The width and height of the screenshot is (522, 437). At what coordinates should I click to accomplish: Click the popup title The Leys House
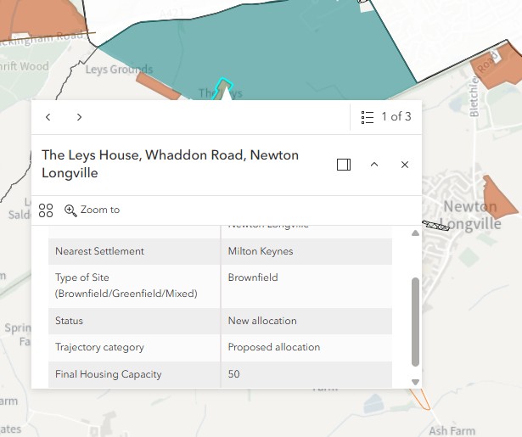coord(170,164)
